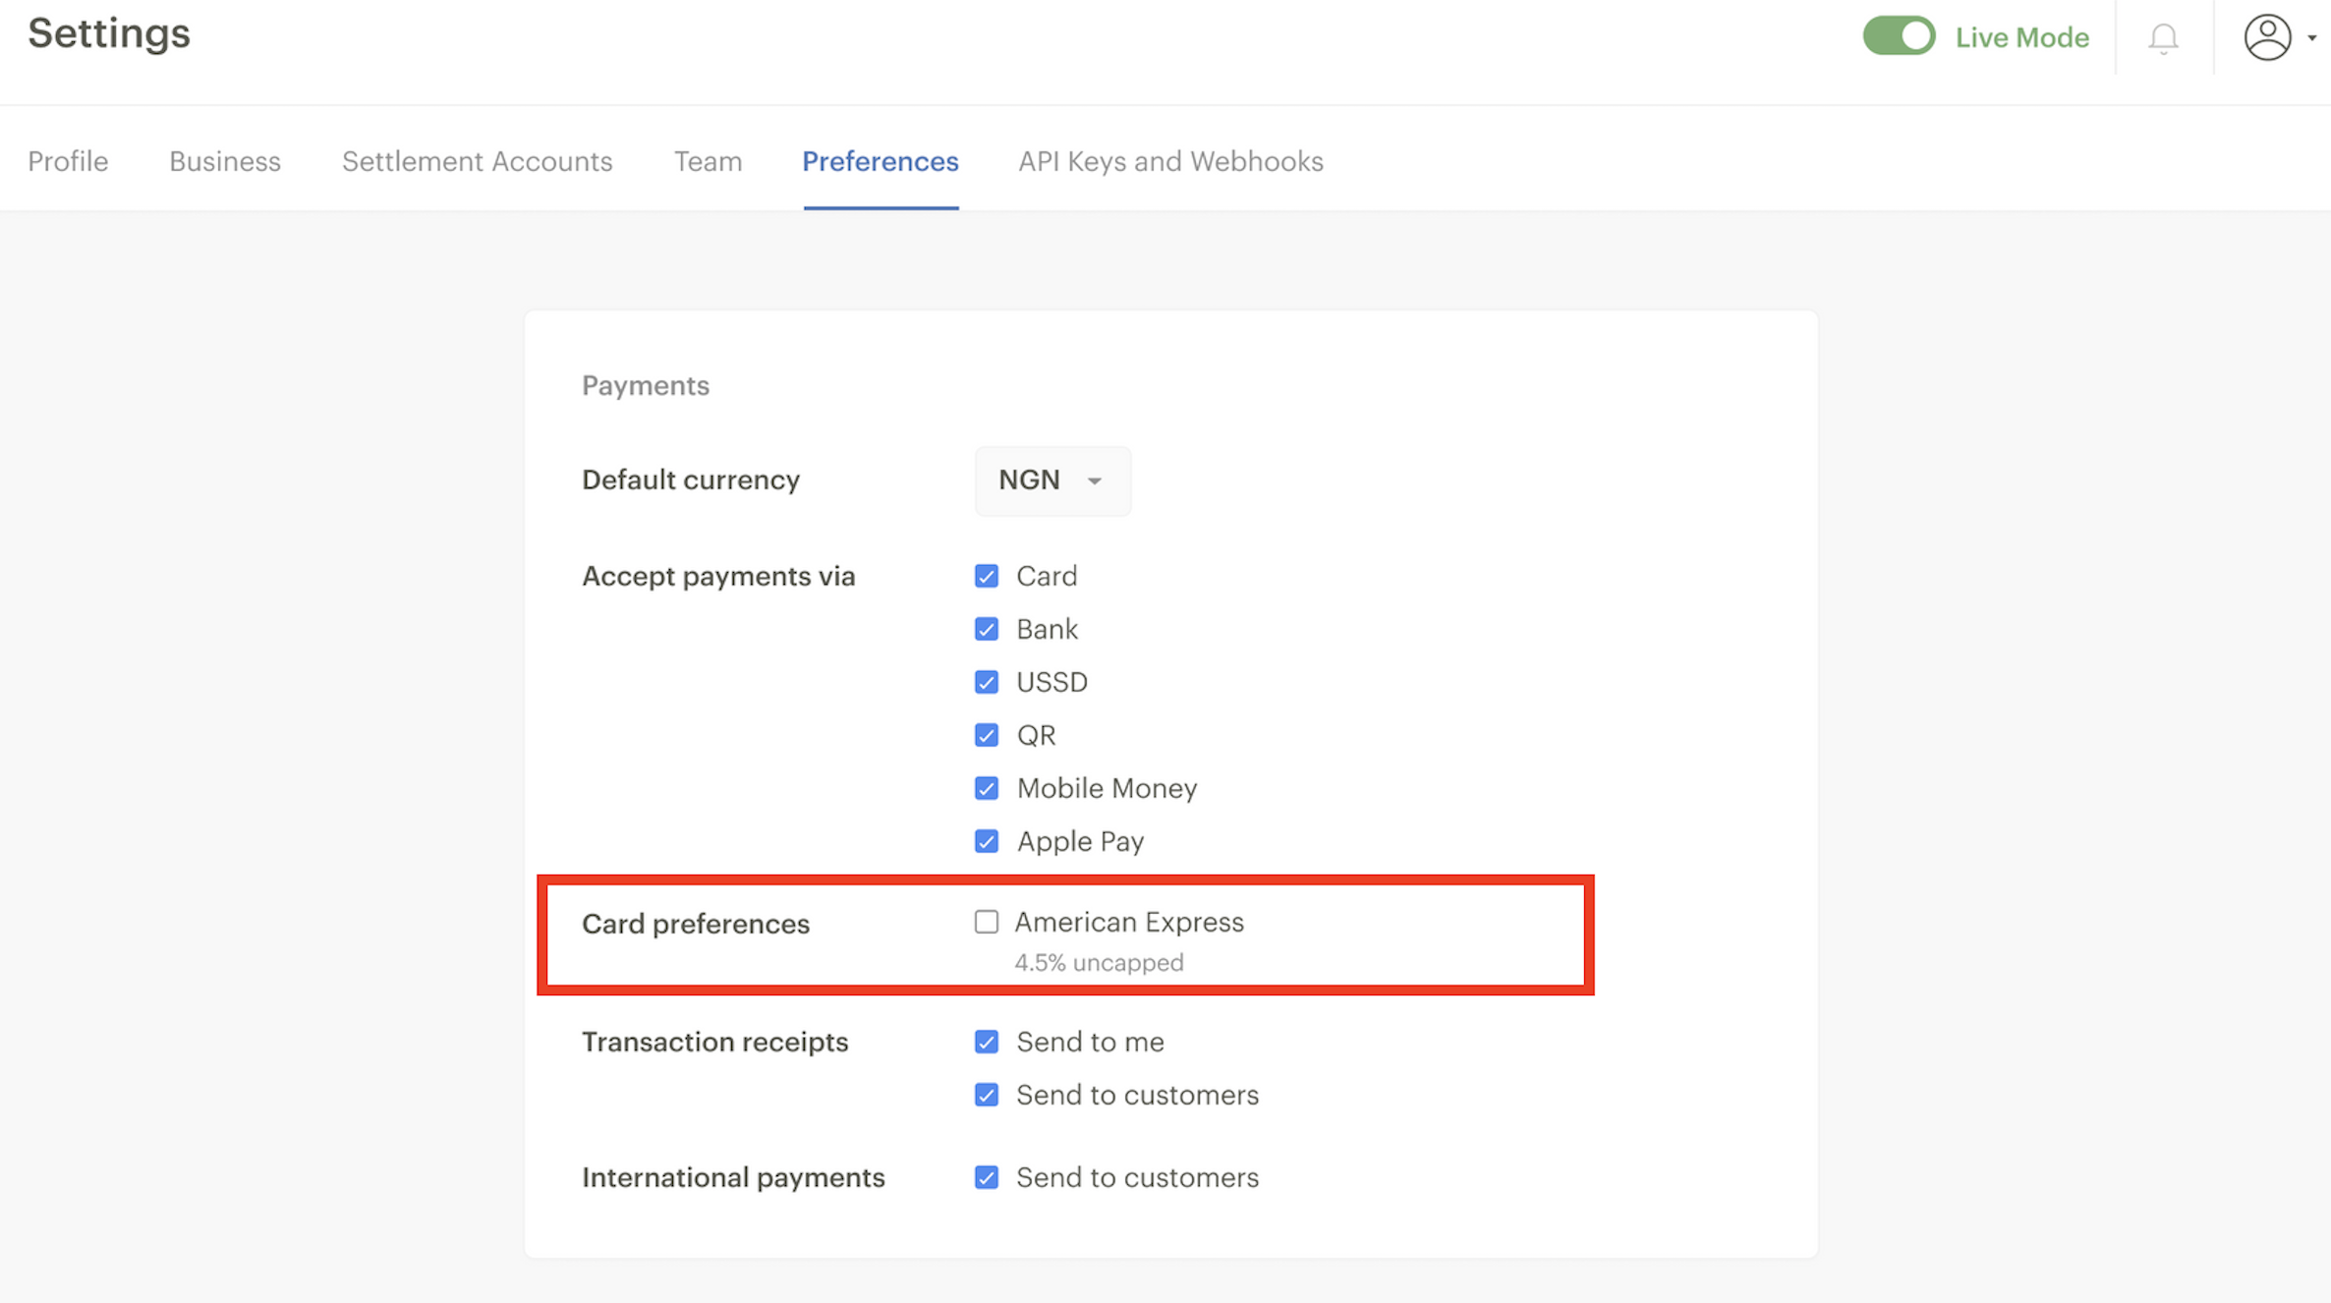The height and width of the screenshot is (1303, 2331).
Task: Open the Settlement Accounts tab
Action: [x=478, y=161]
